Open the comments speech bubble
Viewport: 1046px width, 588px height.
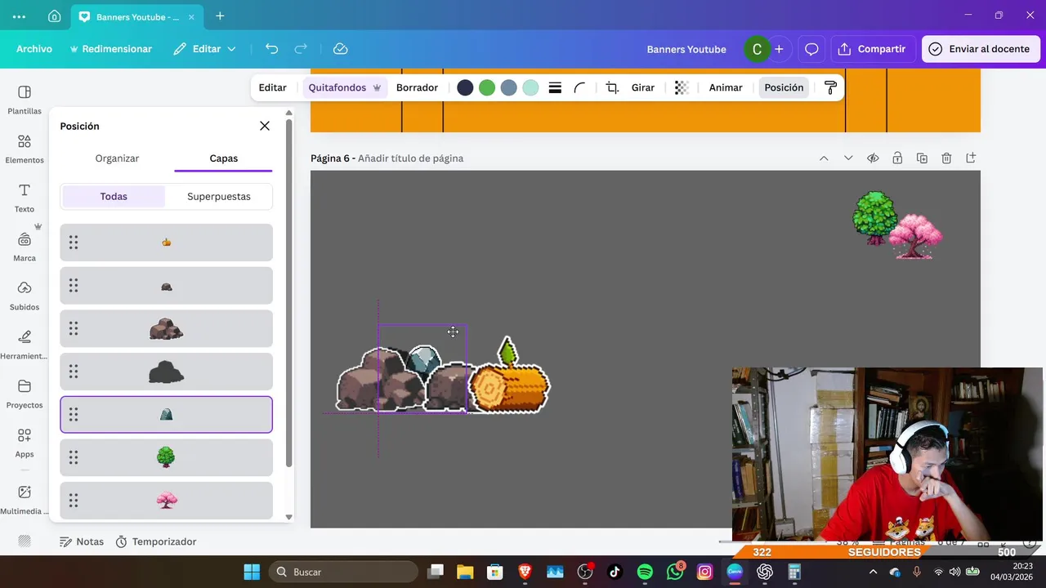pos(811,49)
